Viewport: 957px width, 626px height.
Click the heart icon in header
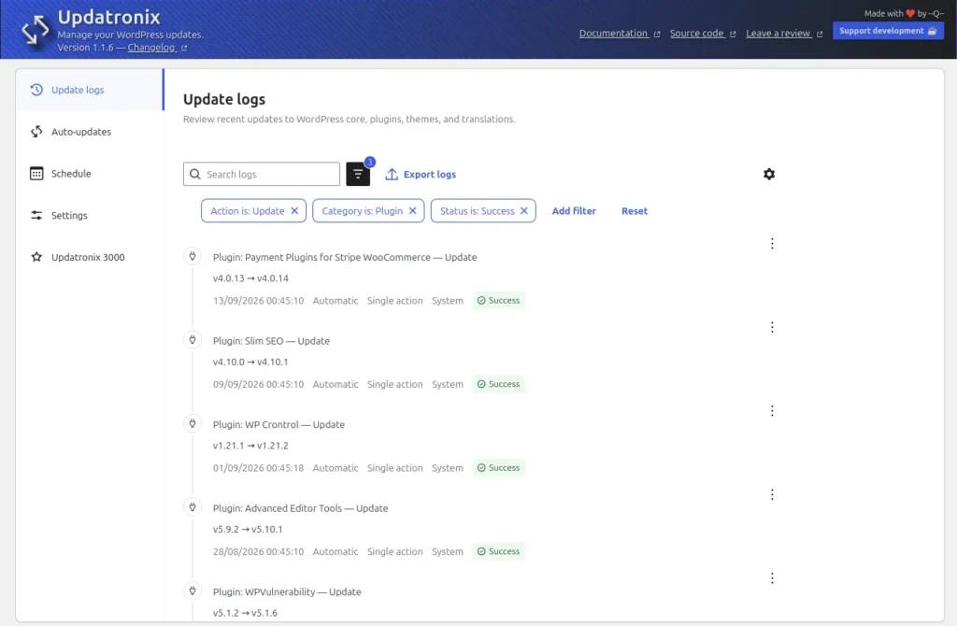click(910, 13)
